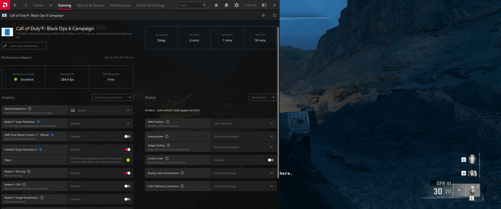Open the notifications bell
Screen dimensions: 501x209
(x=226, y=5)
